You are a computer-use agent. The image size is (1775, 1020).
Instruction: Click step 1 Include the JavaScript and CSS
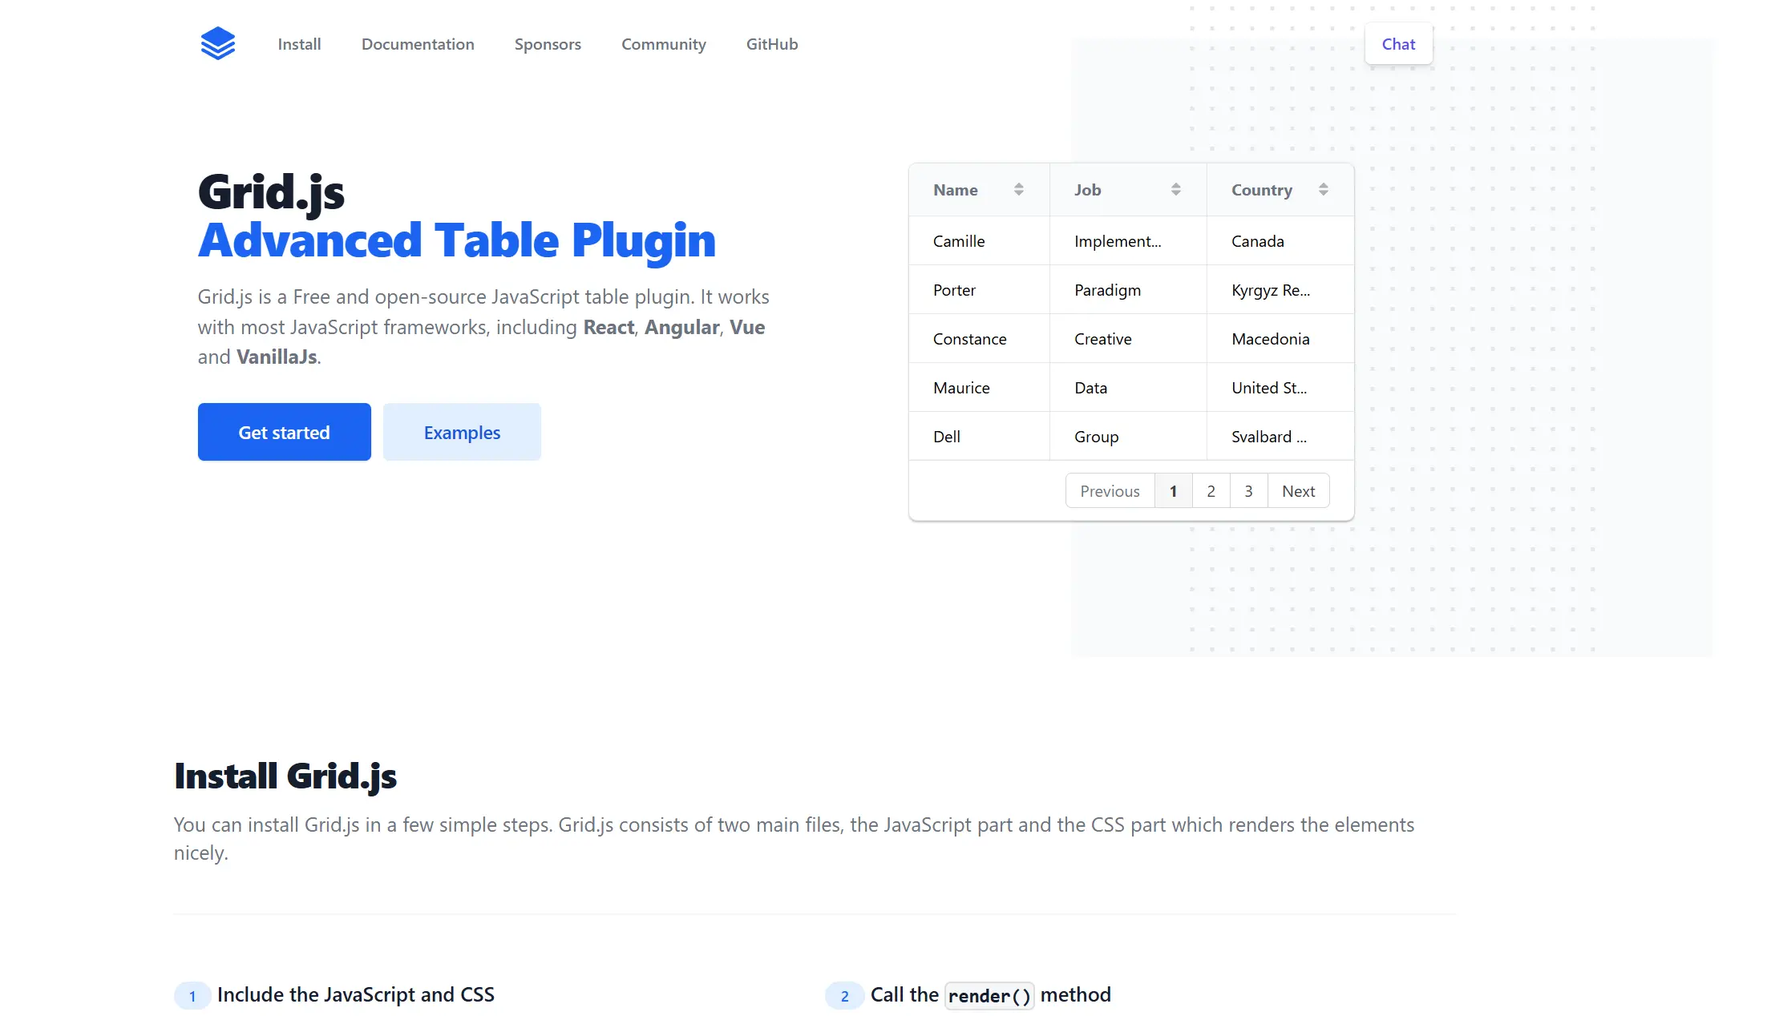356,994
